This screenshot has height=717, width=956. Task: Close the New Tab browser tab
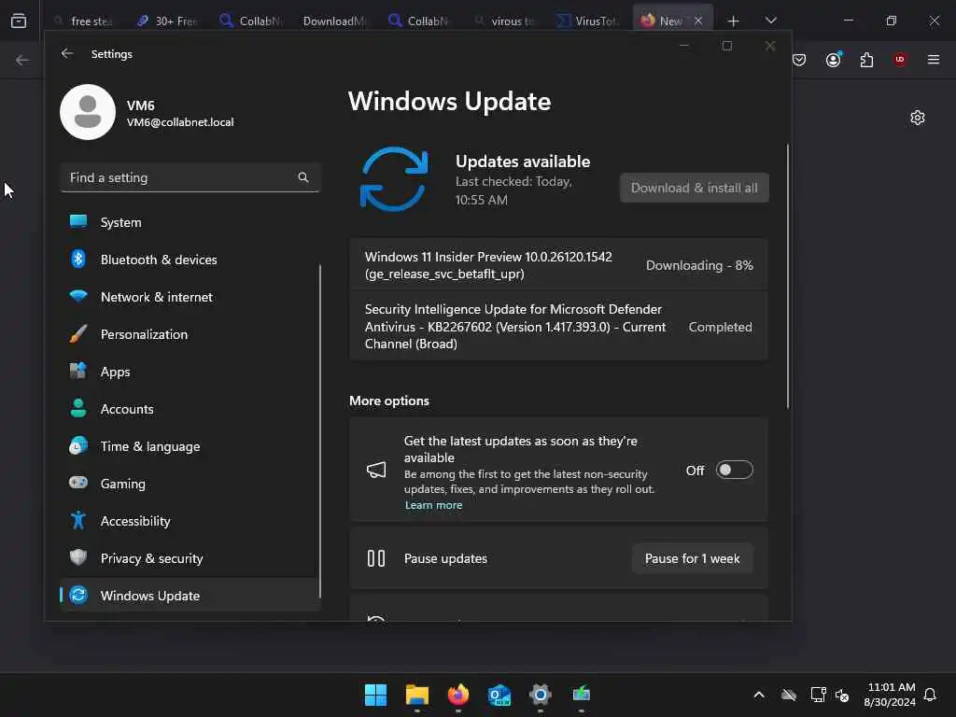(x=698, y=21)
